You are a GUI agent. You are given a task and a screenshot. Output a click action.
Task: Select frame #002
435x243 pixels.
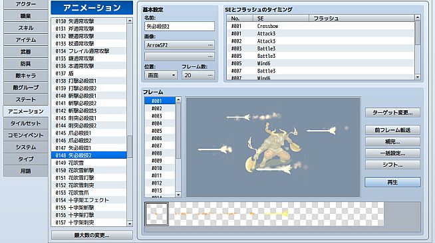[160, 108]
